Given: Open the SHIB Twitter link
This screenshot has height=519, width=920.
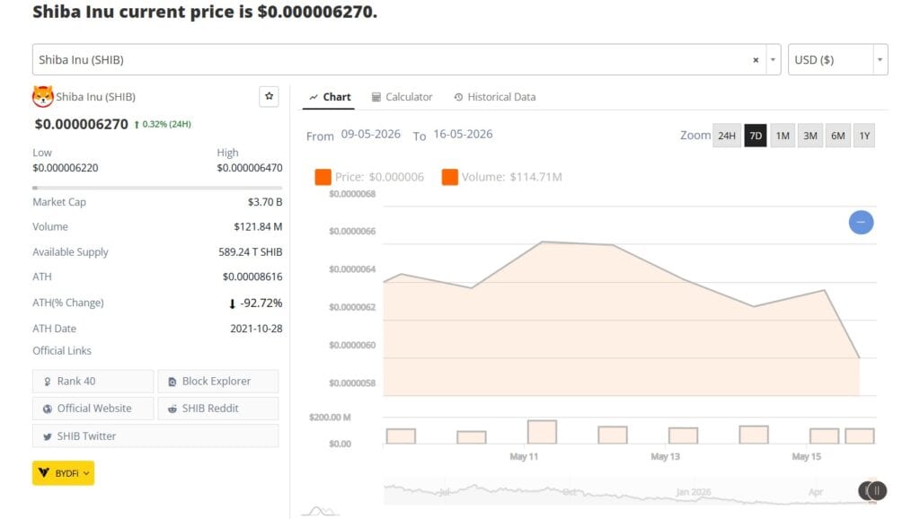Looking at the screenshot, I should [x=155, y=436].
